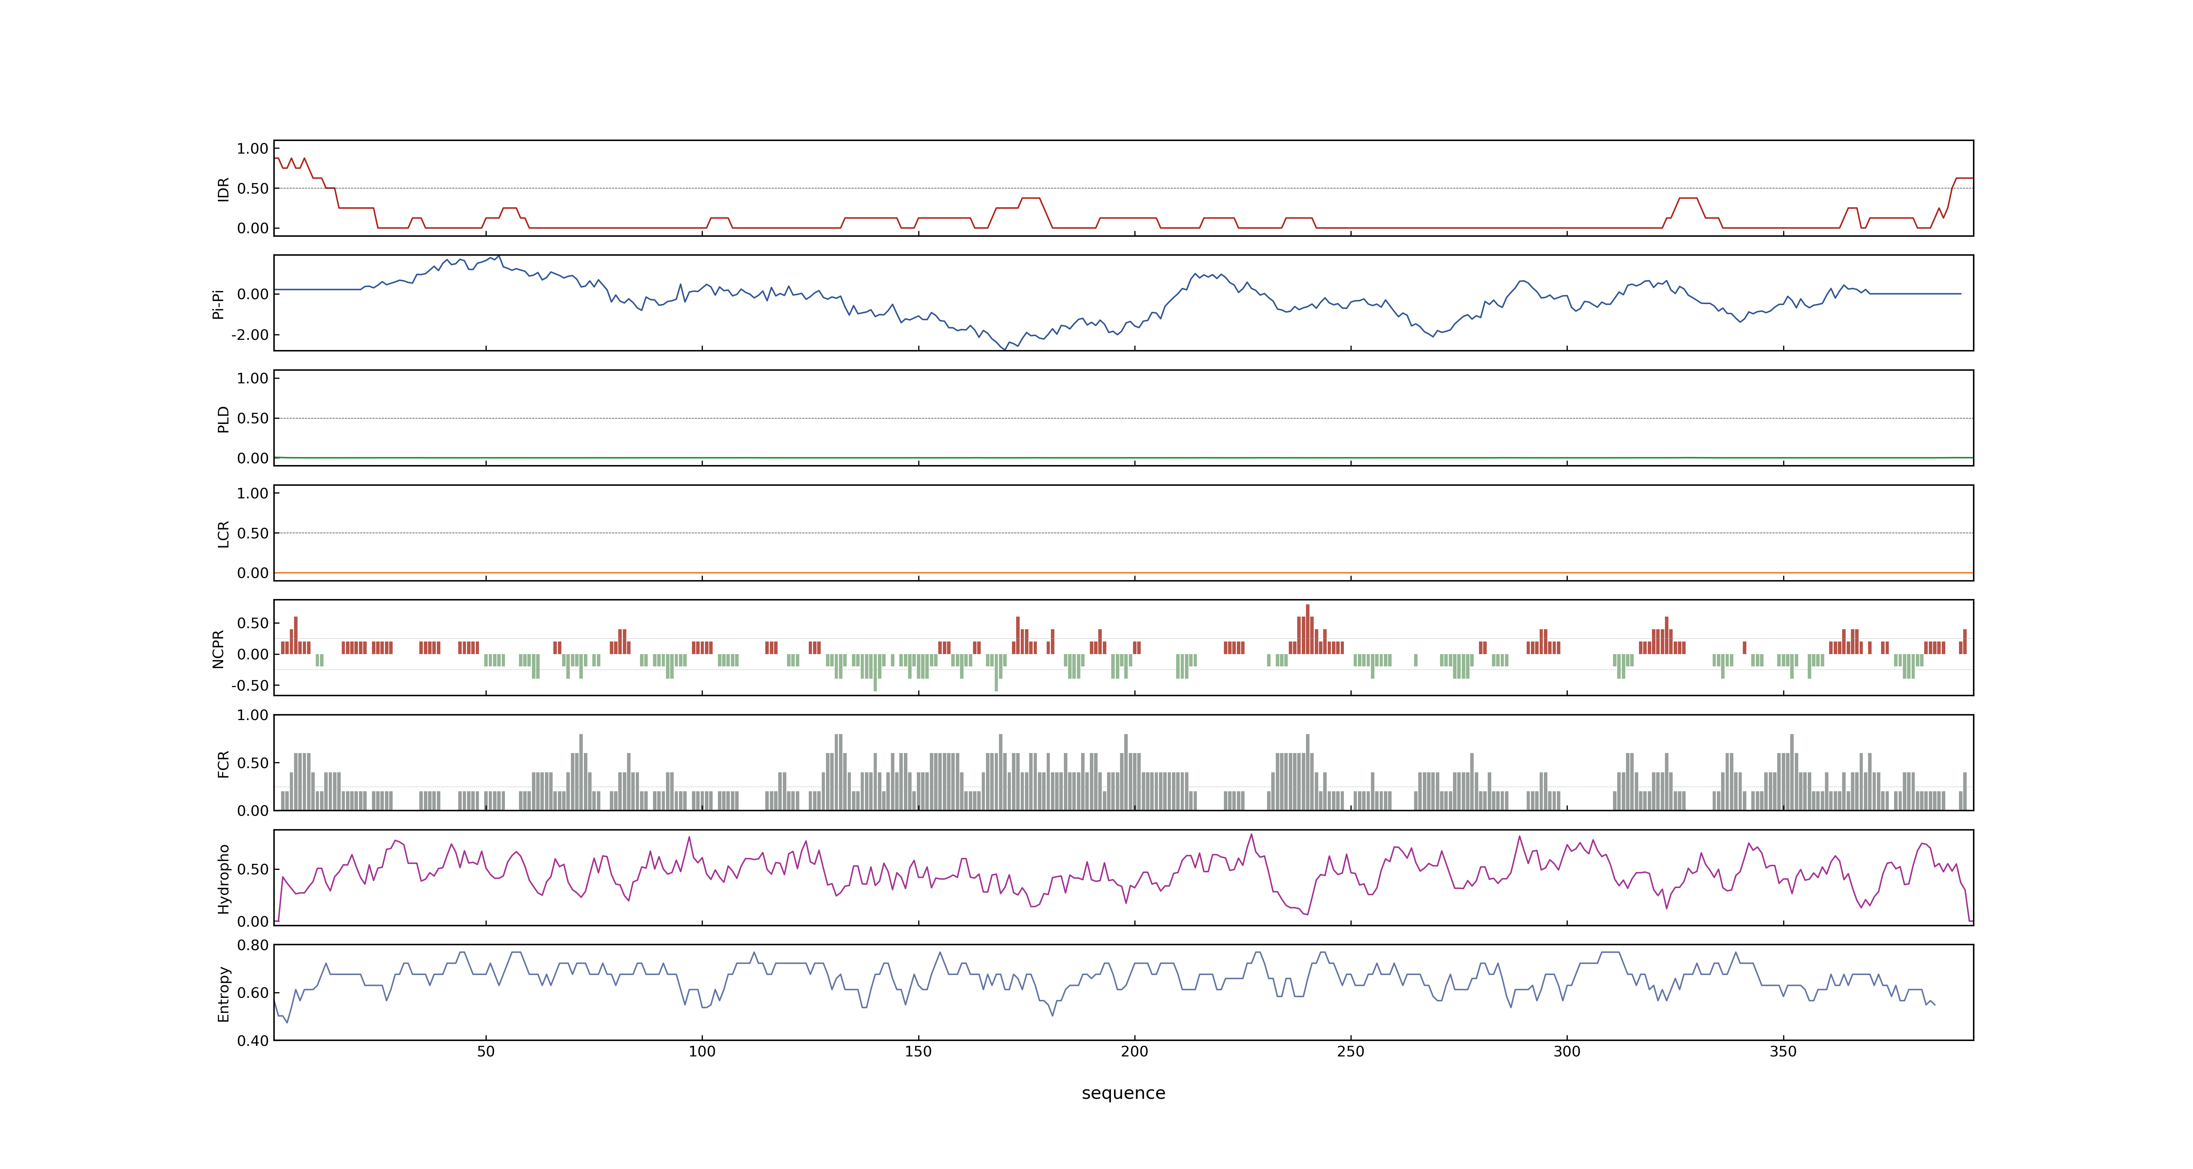The width and height of the screenshot is (2193, 1169).
Task: Click the -2.00 tick of Pi-Pi panel
Action: 249,335
